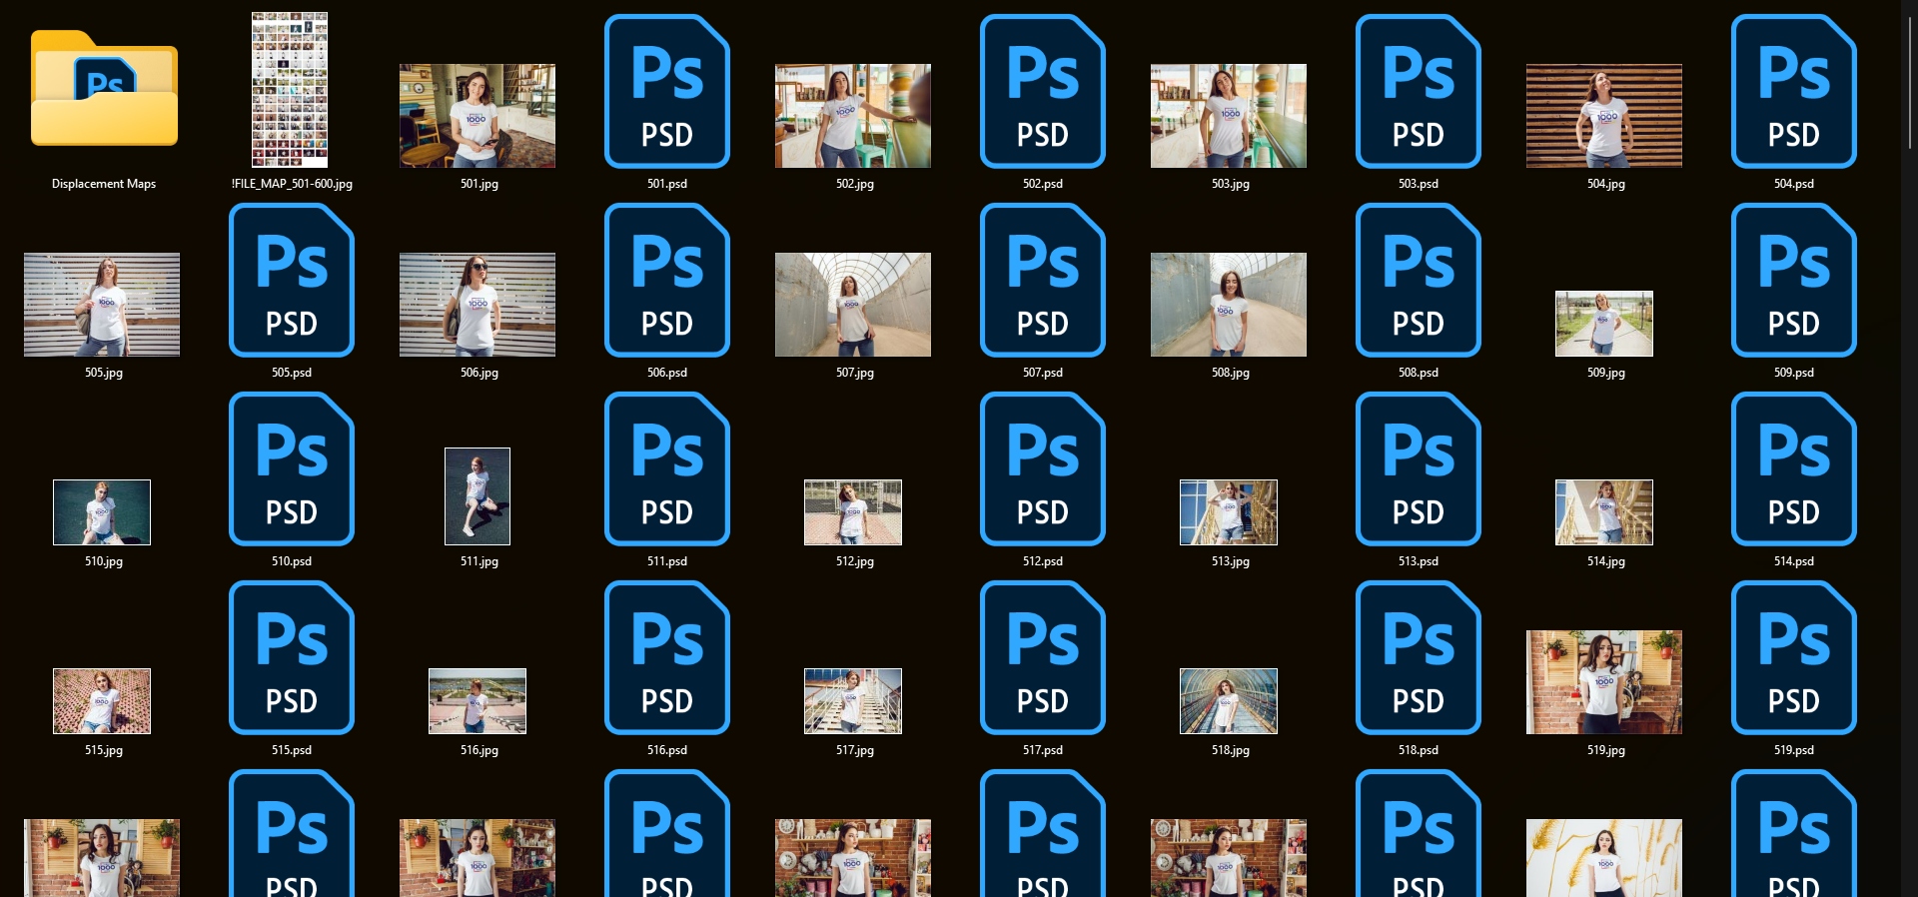
Task: Click the 515.jpg file name label
Action: (x=104, y=750)
